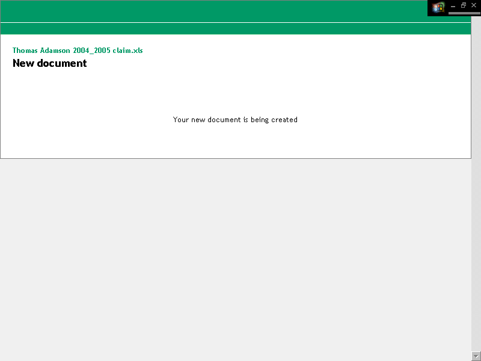Click the scrollbar down arrow
The image size is (481, 361).
pyautogui.click(x=476, y=356)
